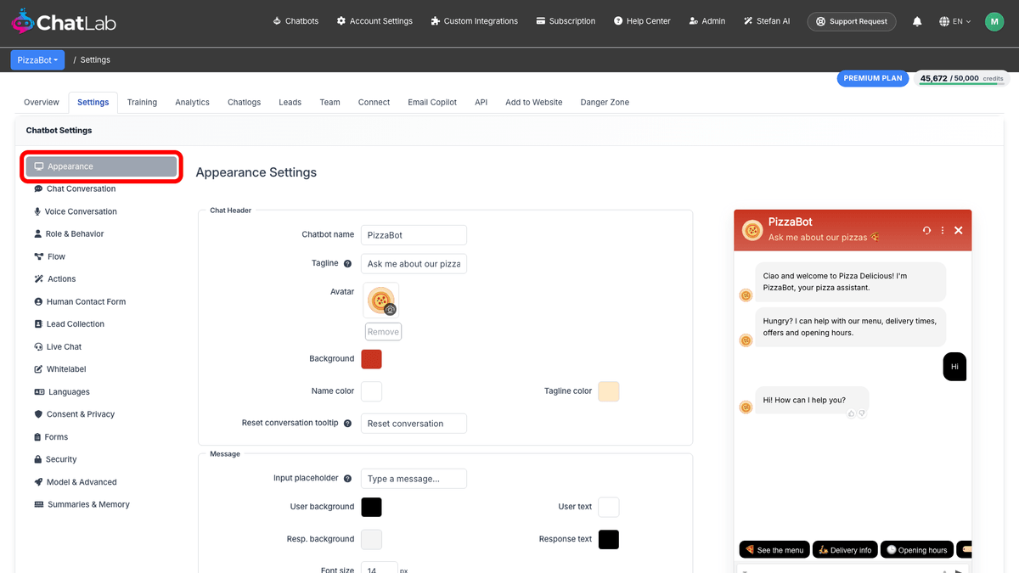The image size is (1019, 573).
Task: Open the red Background color swatch
Action: [x=371, y=359]
